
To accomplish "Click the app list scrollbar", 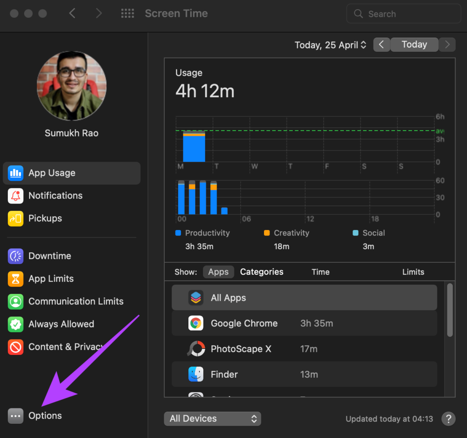I will click(x=450, y=310).
